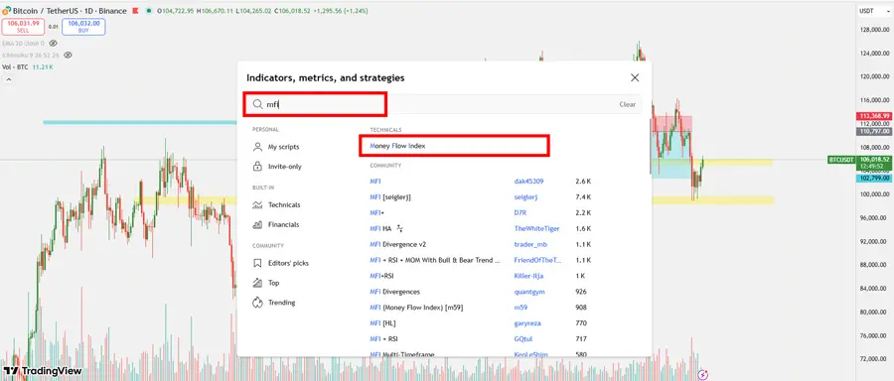Click the My scripts person icon
Screen dimensions: 894x381
click(257, 147)
